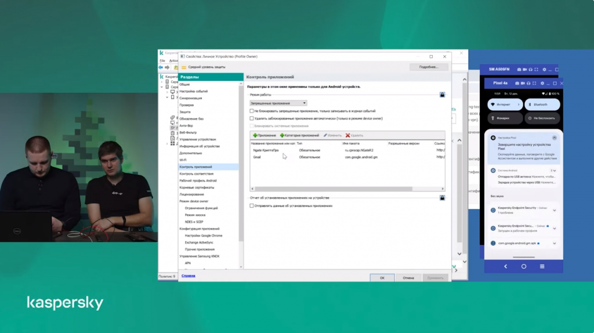The image size is (594, 333).
Task: Open Pixel 4a window settings gear
Action: (542, 83)
